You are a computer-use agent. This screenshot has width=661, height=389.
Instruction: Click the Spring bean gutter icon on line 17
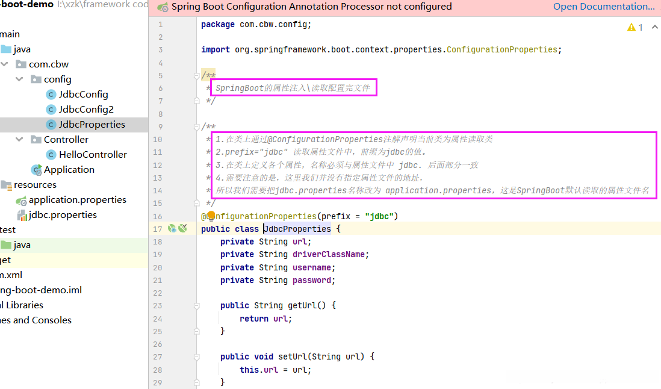pyautogui.click(x=172, y=229)
